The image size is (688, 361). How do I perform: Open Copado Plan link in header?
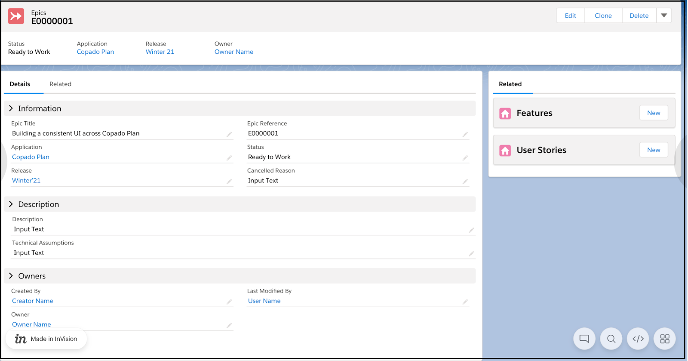click(x=95, y=52)
